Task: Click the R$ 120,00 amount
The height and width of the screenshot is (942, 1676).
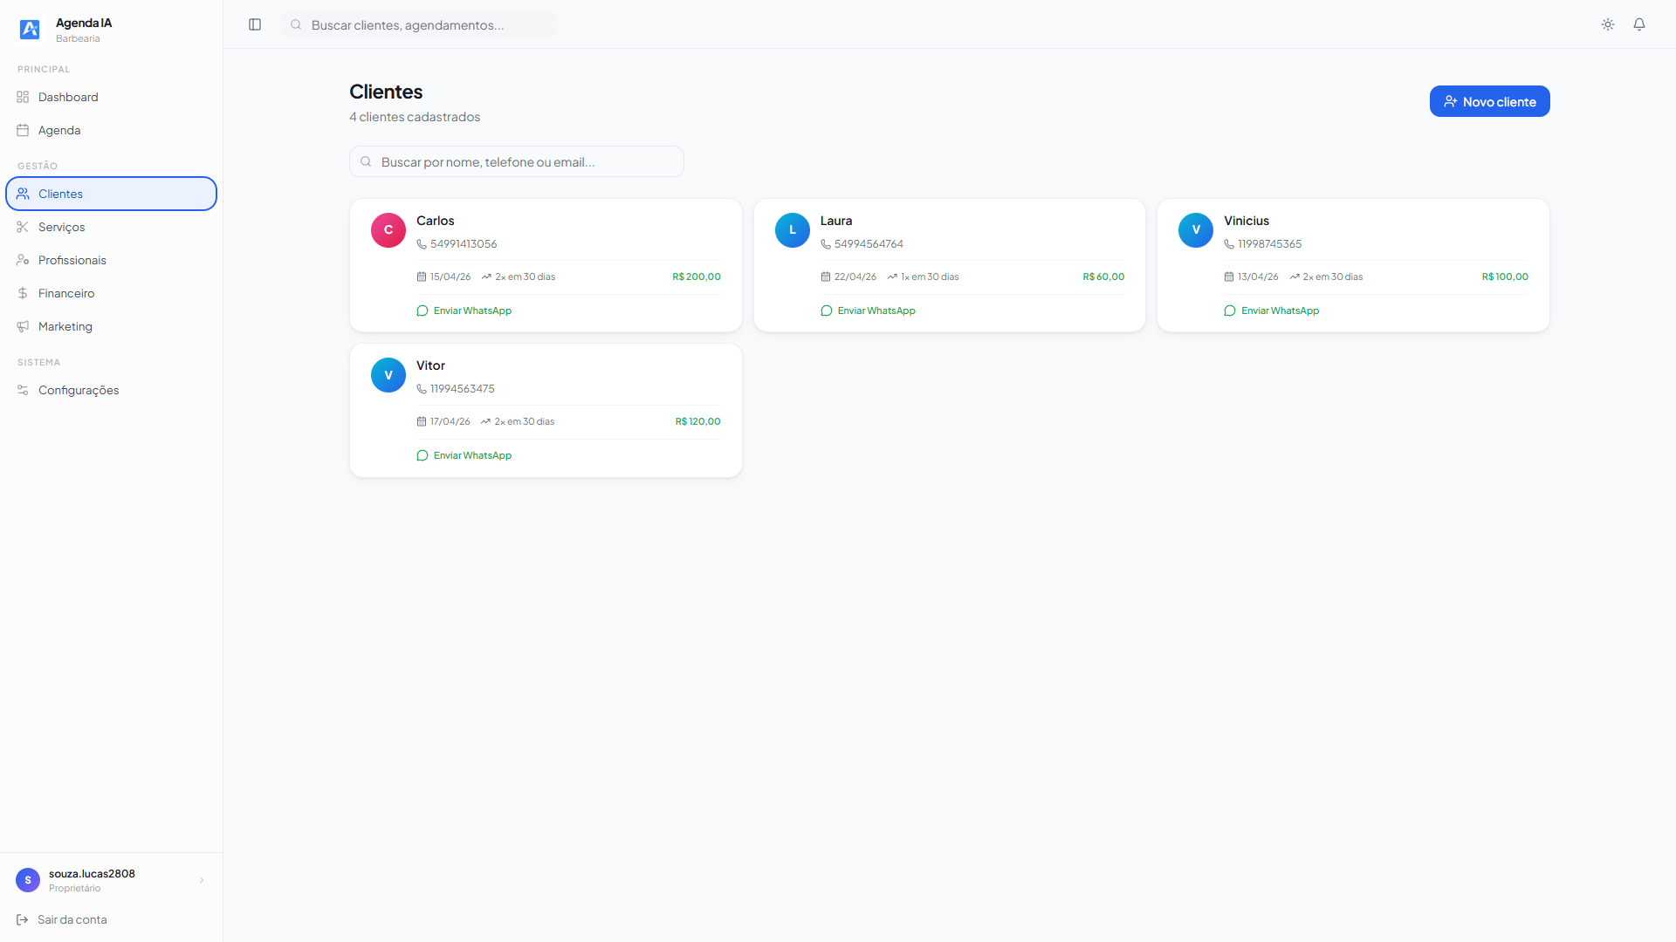Action: point(698,421)
